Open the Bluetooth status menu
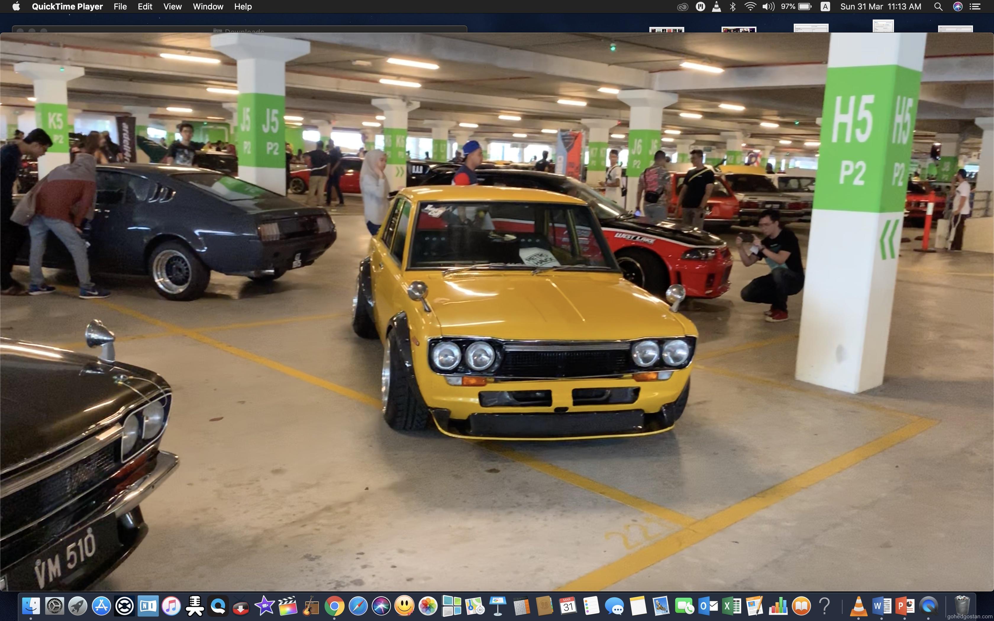The height and width of the screenshot is (621, 994). [x=732, y=7]
